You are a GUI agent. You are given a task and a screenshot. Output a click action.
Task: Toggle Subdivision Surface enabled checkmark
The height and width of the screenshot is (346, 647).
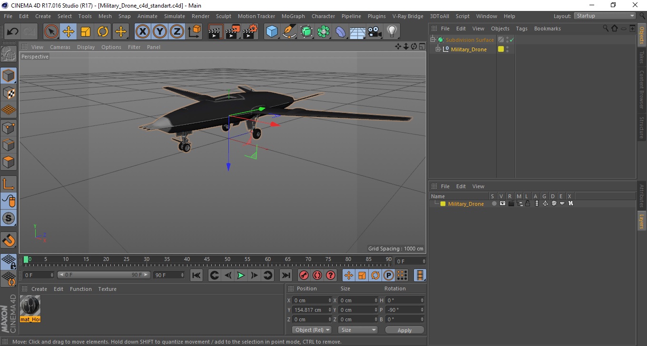point(511,40)
